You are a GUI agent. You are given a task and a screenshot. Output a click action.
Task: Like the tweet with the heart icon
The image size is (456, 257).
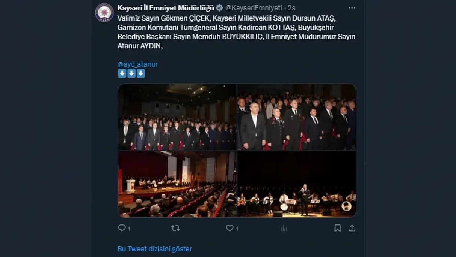pyautogui.click(x=230, y=228)
